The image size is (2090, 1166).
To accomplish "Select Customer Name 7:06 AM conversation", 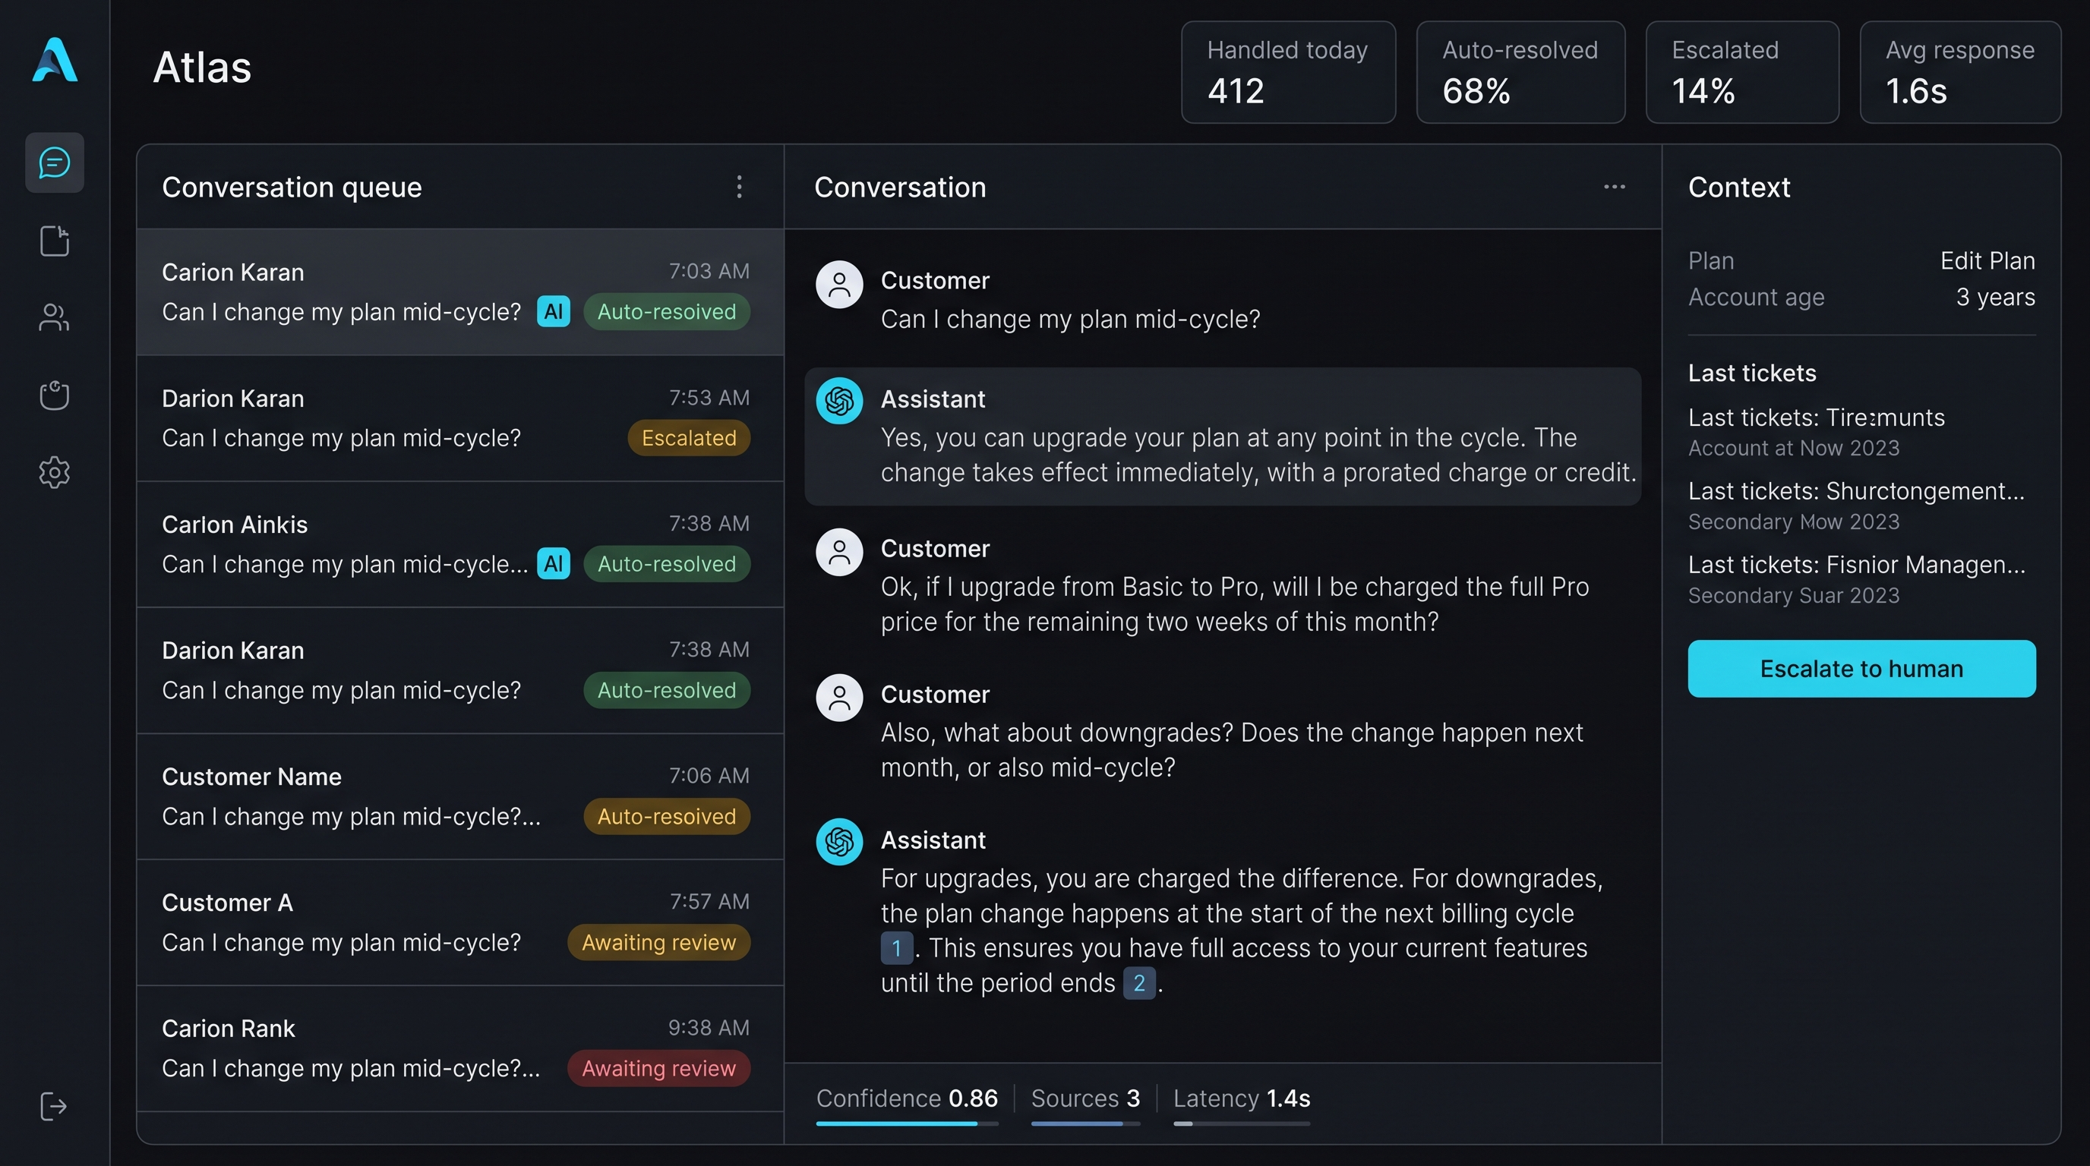I will click(460, 796).
